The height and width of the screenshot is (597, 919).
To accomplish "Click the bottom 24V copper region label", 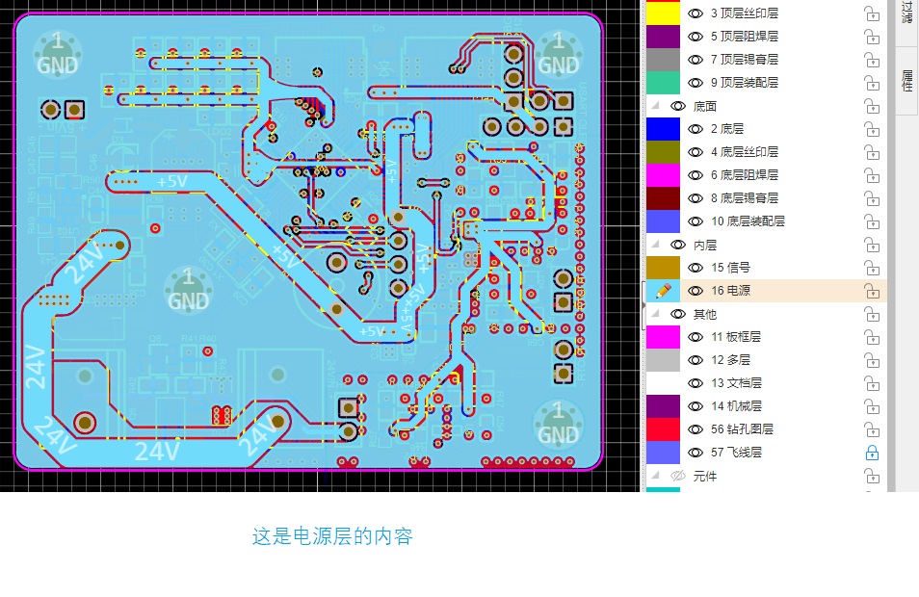I will pyautogui.click(x=157, y=452).
